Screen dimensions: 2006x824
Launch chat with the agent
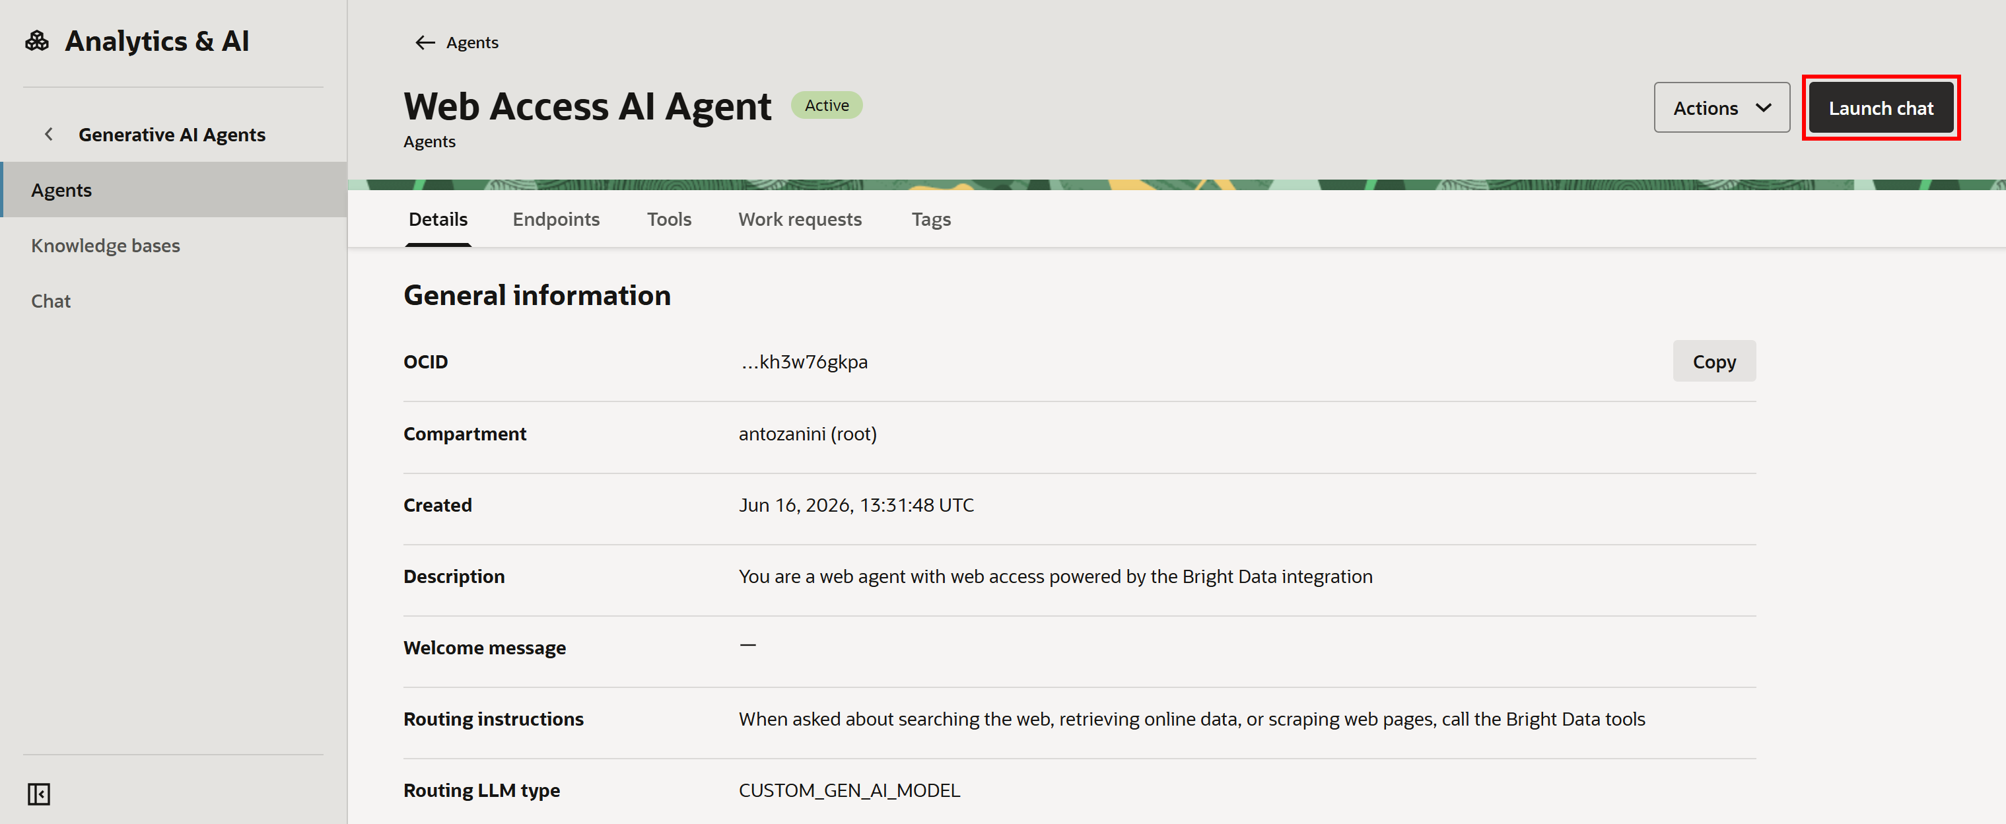1880,108
